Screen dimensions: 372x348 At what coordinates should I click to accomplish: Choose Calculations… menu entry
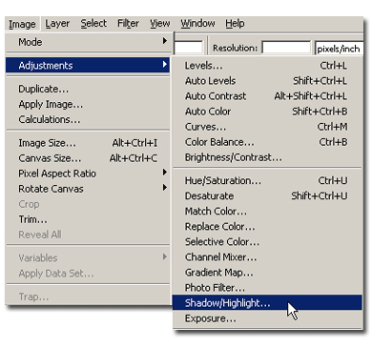click(88, 119)
